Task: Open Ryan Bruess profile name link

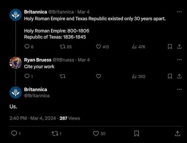Action: click(x=38, y=60)
